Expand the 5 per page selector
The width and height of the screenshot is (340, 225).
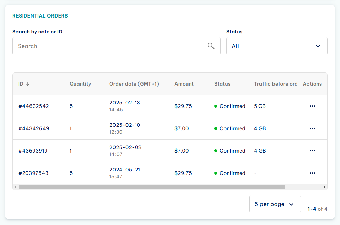275,204
